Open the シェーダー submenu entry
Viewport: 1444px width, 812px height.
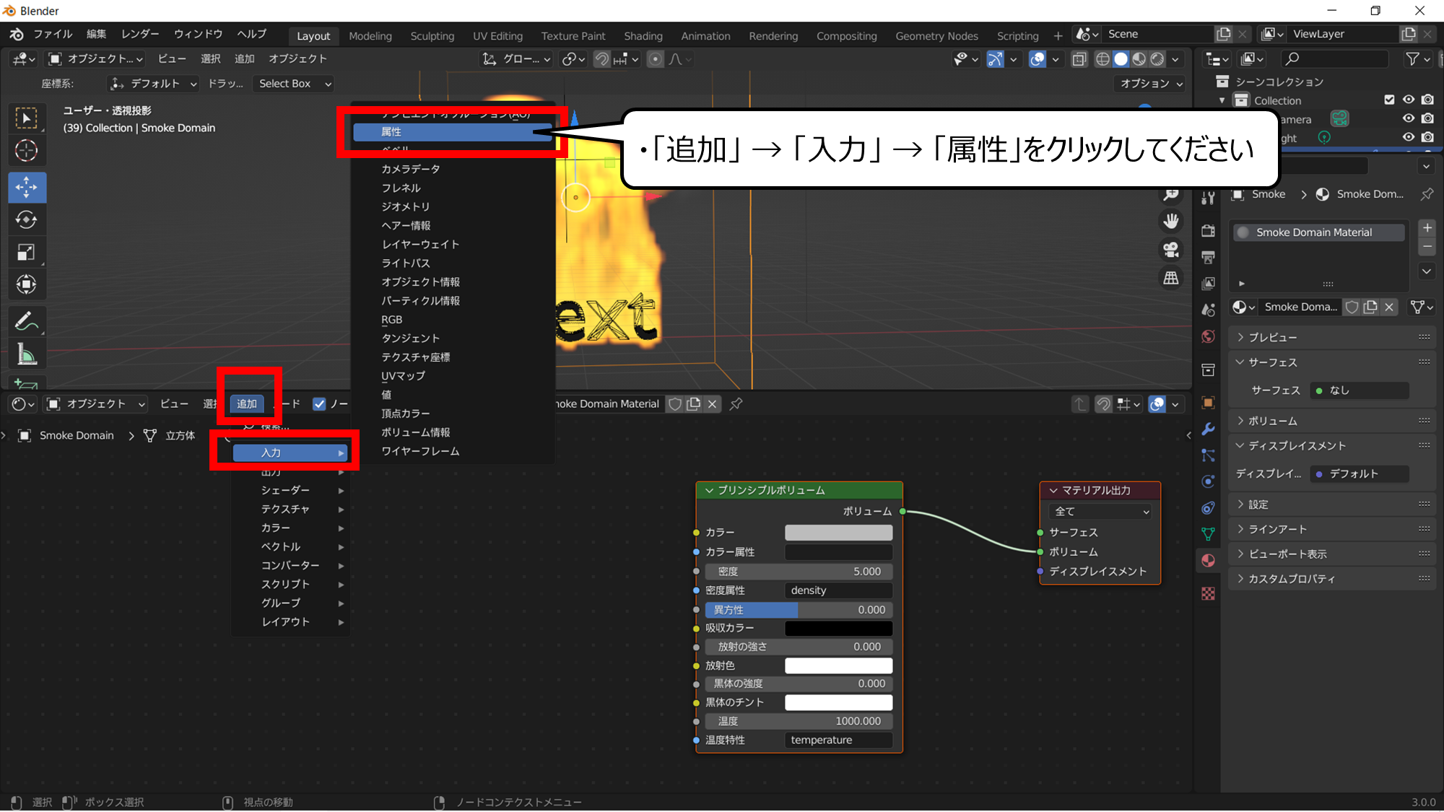click(292, 490)
